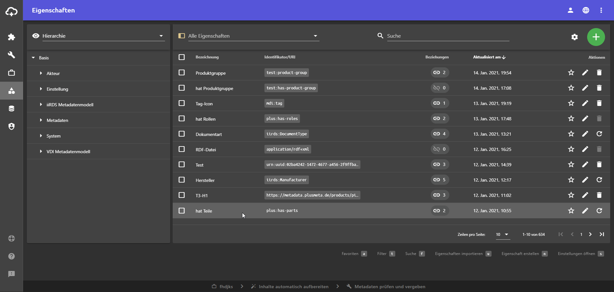614x292 pixels.
Task: Check the hat Produktgruppe row checkbox
Action: click(x=182, y=88)
